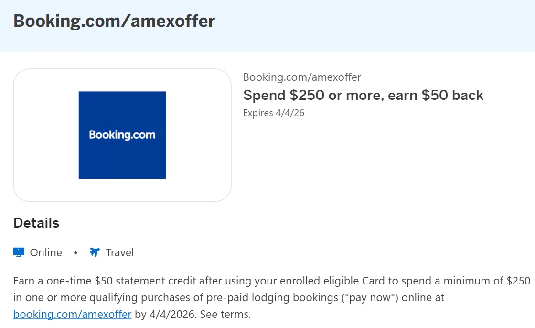Click the white Booking.com wordmark on the logo
The image size is (535, 328).
tap(122, 134)
